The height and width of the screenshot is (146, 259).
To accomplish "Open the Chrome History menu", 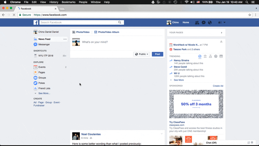I will pos(54,2).
